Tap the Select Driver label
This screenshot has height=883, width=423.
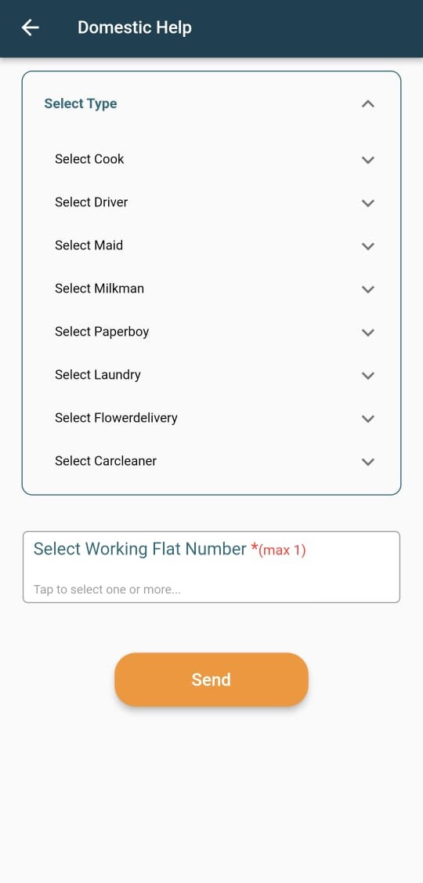click(x=91, y=202)
